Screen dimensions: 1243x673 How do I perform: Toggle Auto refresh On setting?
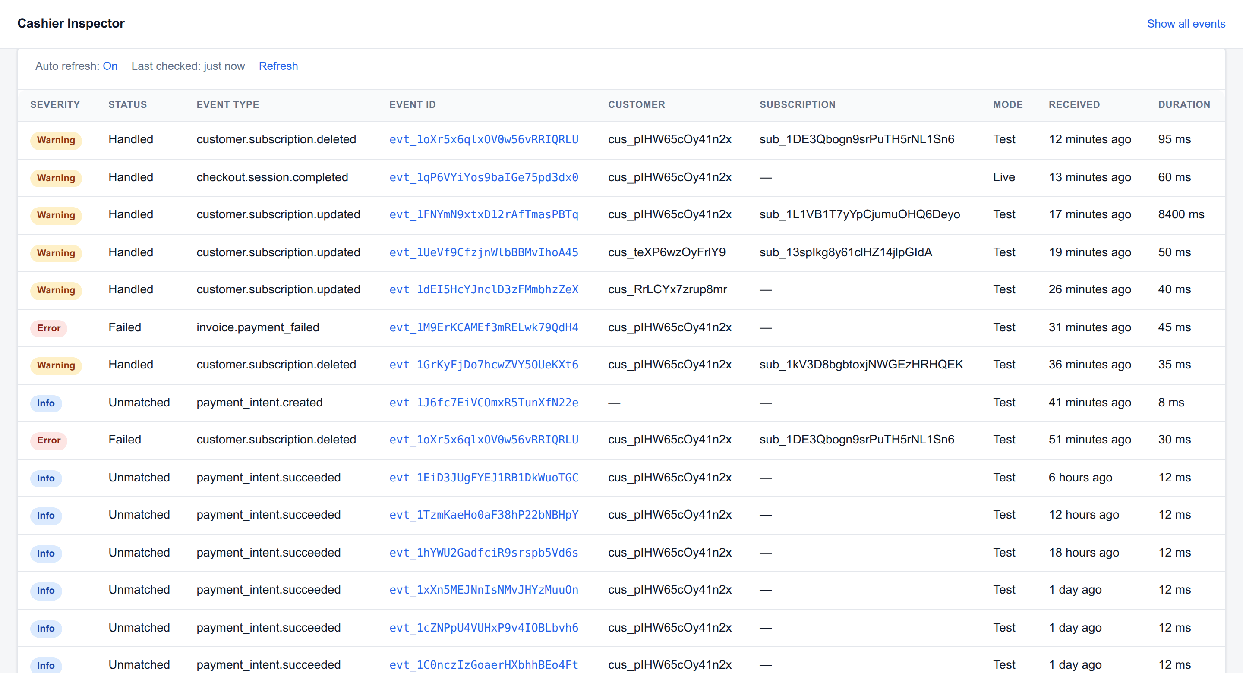pyautogui.click(x=110, y=66)
